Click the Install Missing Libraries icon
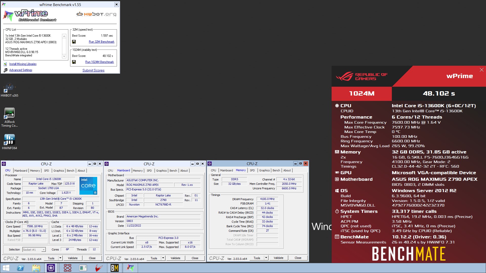This screenshot has width=486, height=273. [x=5, y=64]
